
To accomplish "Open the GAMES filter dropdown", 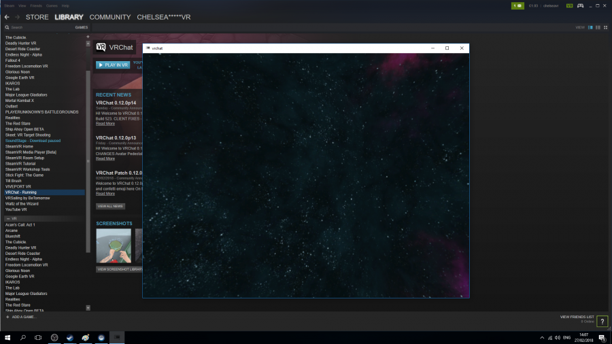I will 81,27.
